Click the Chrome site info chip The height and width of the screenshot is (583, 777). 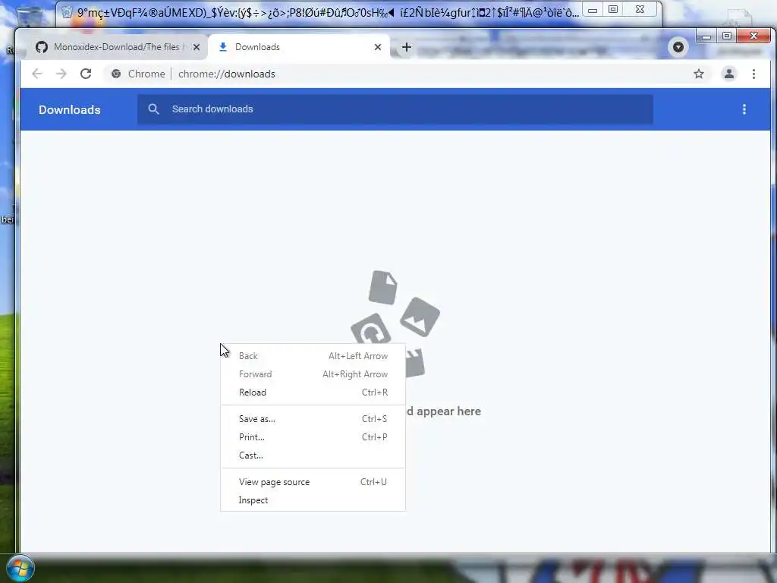pos(138,74)
